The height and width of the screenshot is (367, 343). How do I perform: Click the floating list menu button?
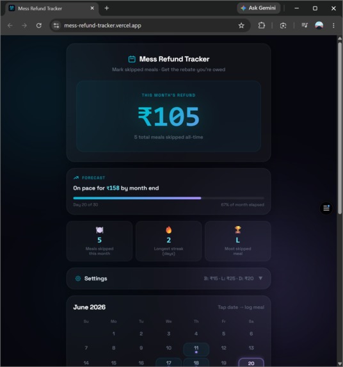click(x=326, y=208)
